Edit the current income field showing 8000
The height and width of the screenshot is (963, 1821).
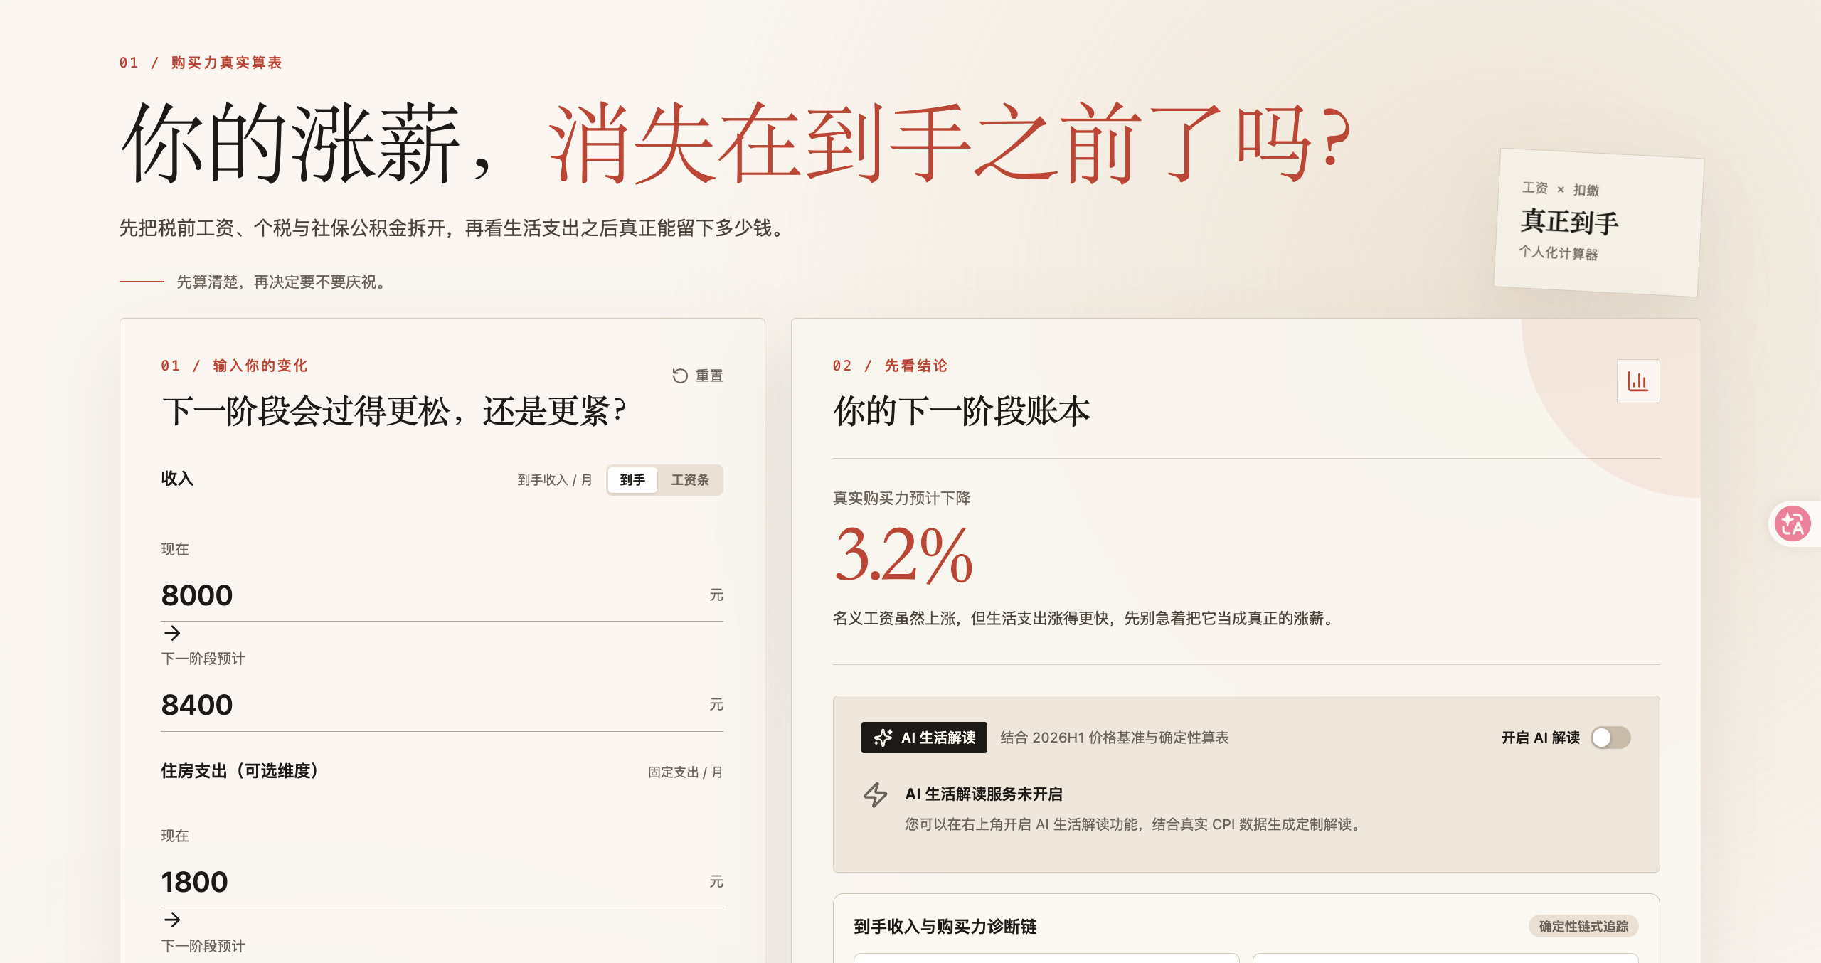[442, 595]
